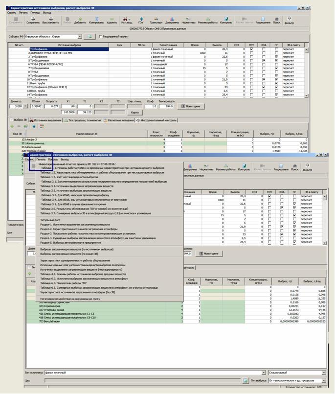The height and width of the screenshot is (394, 335).
Task: Click Выход in front window menu bar
Action: 65,160
